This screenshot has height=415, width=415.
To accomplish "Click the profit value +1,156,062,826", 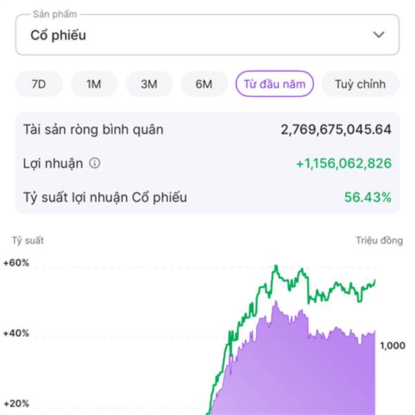I will (x=343, y=164).
